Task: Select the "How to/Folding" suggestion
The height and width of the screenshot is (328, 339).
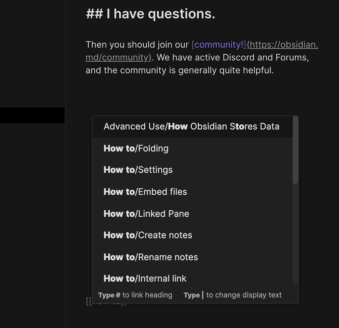Action: 136,148
